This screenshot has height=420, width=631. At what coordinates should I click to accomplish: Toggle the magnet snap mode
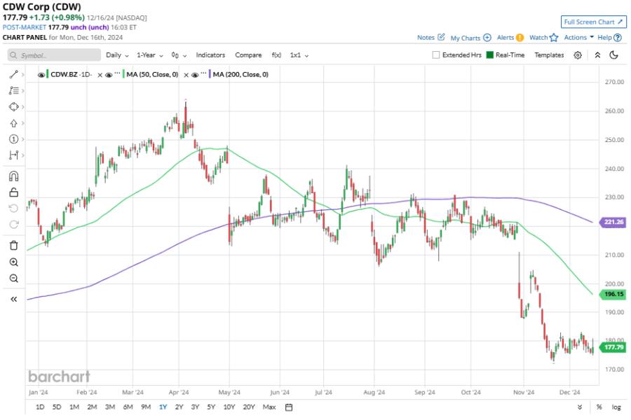coord(14,176)
